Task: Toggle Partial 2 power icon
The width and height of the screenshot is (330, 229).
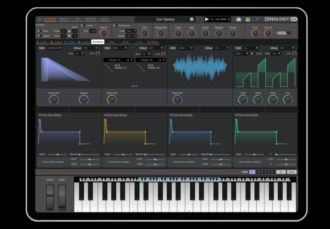Action: [x=52, y=42]
